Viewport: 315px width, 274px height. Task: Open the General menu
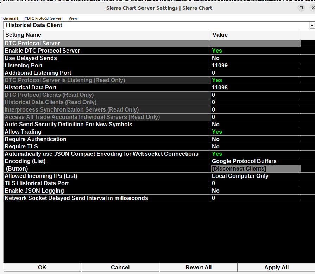(10, 18)
